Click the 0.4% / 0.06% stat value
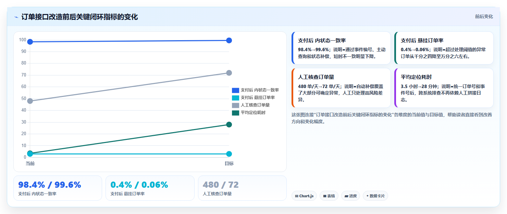This screenshot has height=214, width=507. pyautogui.click(x=139, y=185)
